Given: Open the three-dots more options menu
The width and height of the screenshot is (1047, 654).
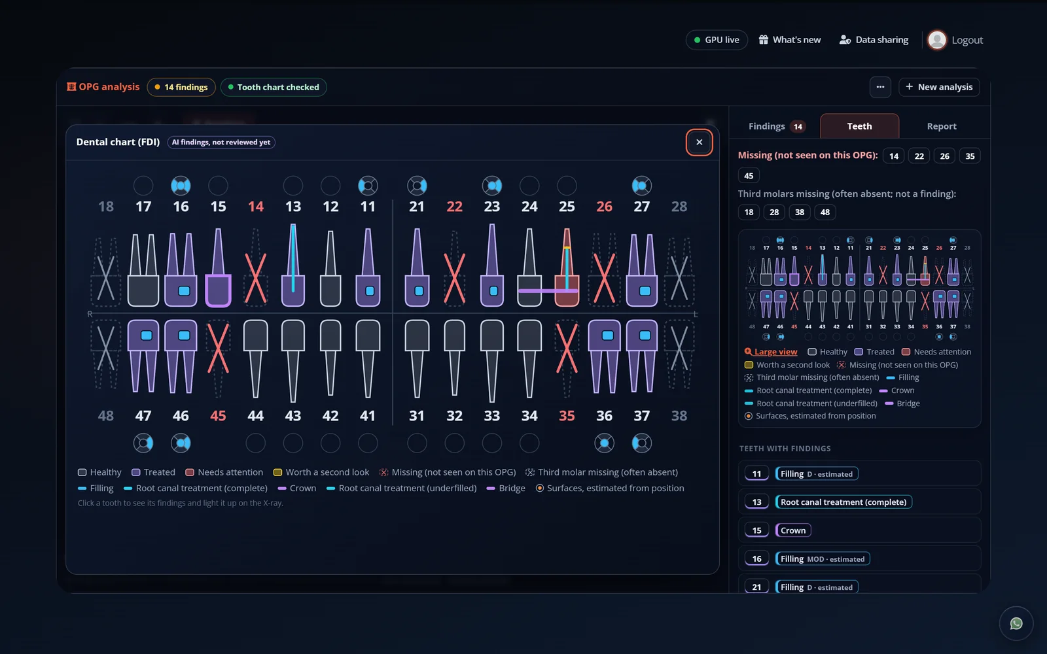Looking at the screenshot, I should tap(880, 87).
